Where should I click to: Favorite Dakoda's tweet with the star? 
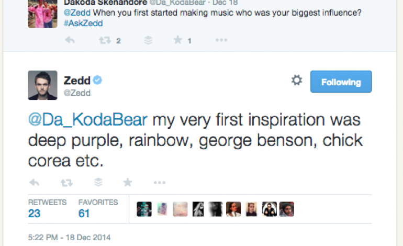tap(177, 40)
